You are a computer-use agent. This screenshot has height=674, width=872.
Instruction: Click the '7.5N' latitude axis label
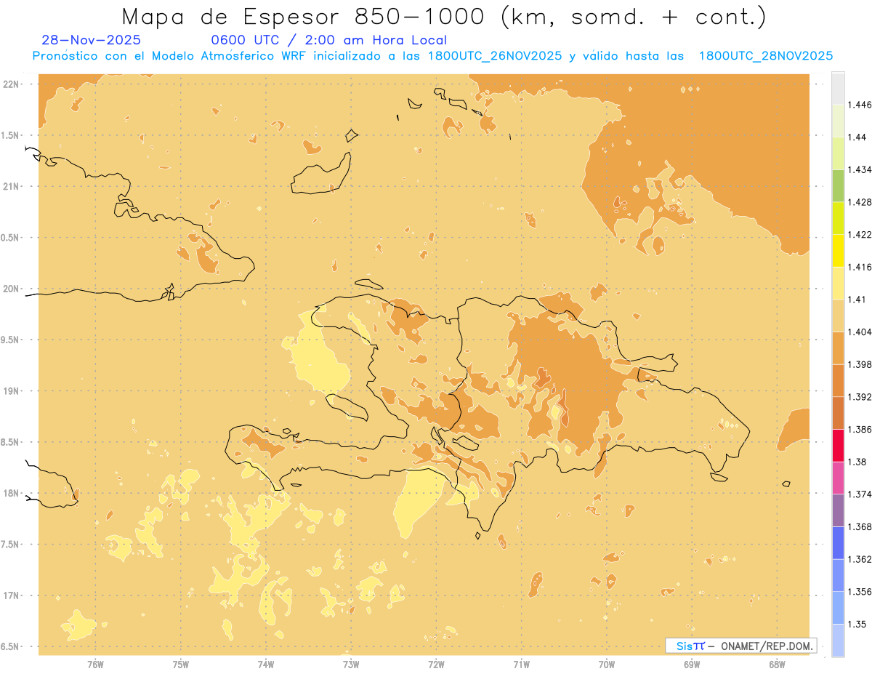[x=10, y=545]
